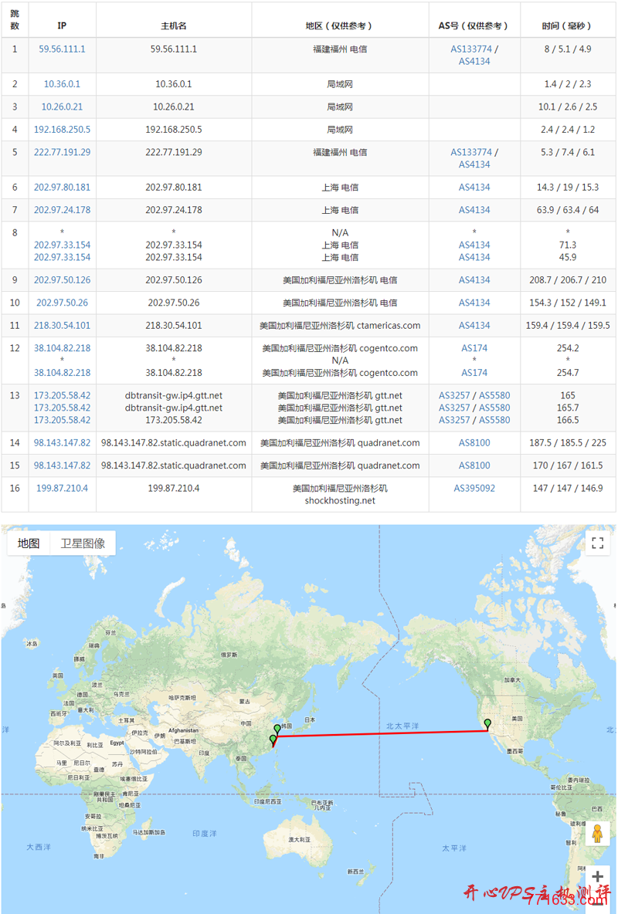Open IP link 10.36.0.1
Image resolution: width=618 pixels, height=914 pixels.
pyautogui.click(x=62, y=84)
